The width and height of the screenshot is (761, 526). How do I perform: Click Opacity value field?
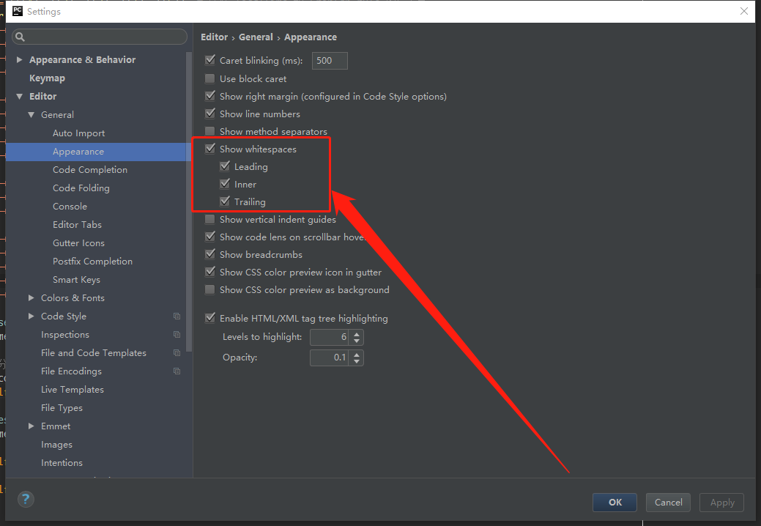[329, 358]
